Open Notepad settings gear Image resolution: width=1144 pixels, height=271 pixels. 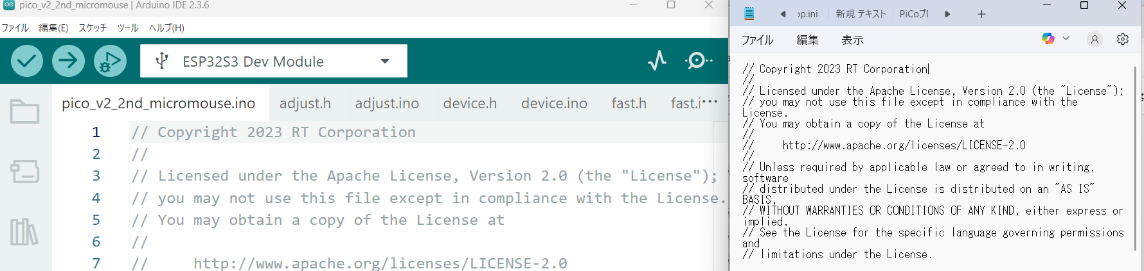coord(1123,39)
